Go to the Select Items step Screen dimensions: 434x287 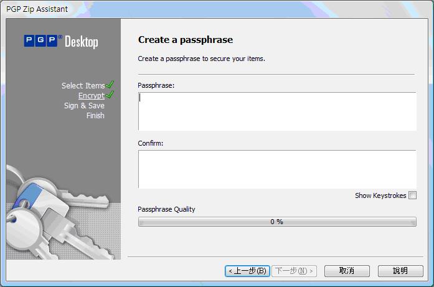[x=83, y=86]
